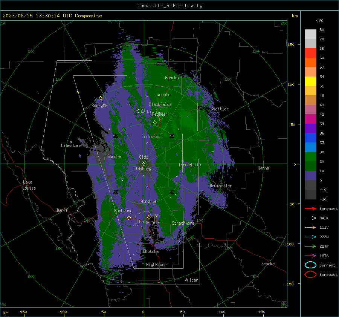Screen dimensions: 339x317
Task: Click the Blackfalds label
Action: (x=160, y=104)
